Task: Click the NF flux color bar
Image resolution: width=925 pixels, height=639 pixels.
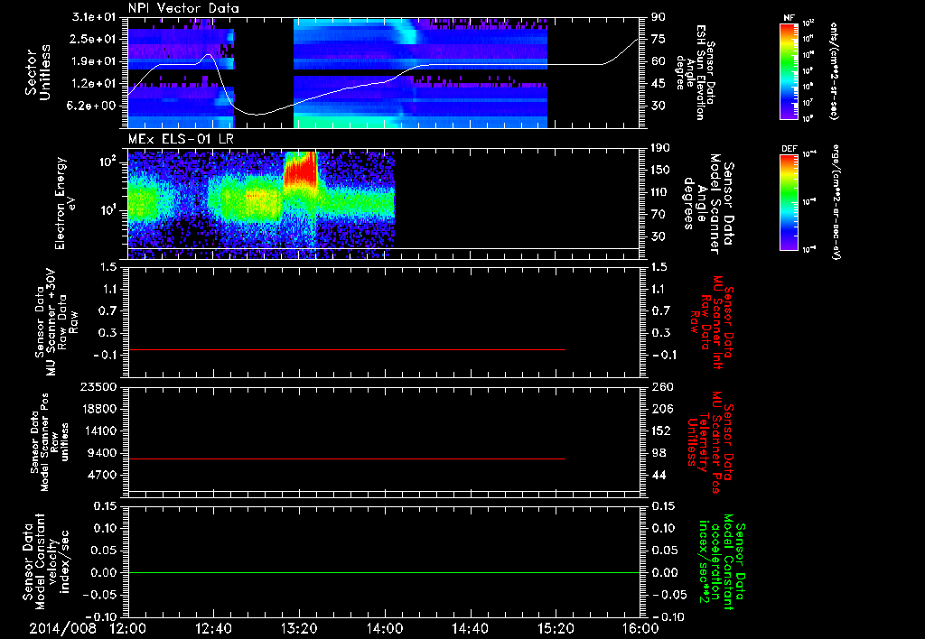Action: [x=790, y=70]
